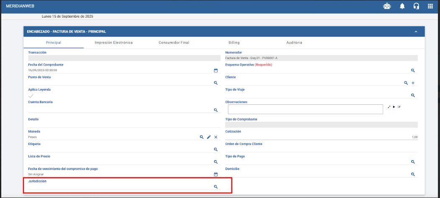The image size is (440, 198).
Task: Click the Cotización field showing 1,00
Action: (x=321, y=137)
